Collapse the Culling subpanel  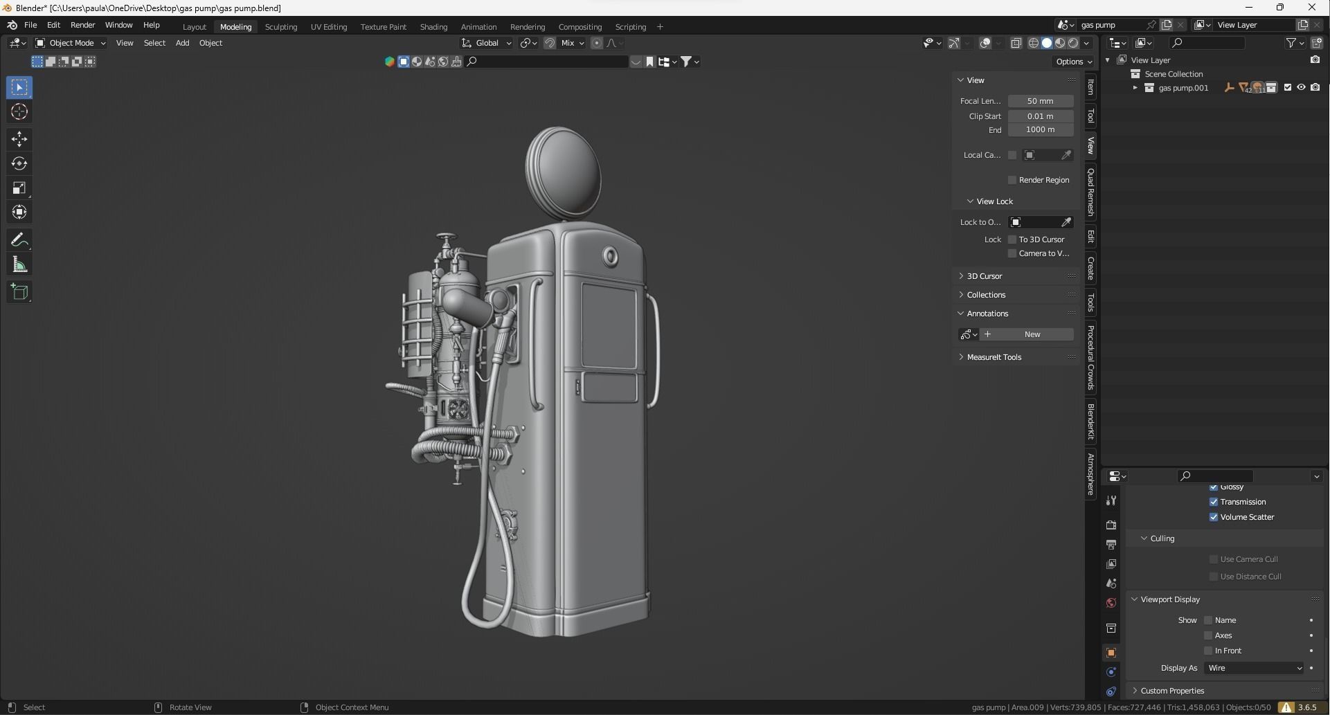coord(1144,538)
